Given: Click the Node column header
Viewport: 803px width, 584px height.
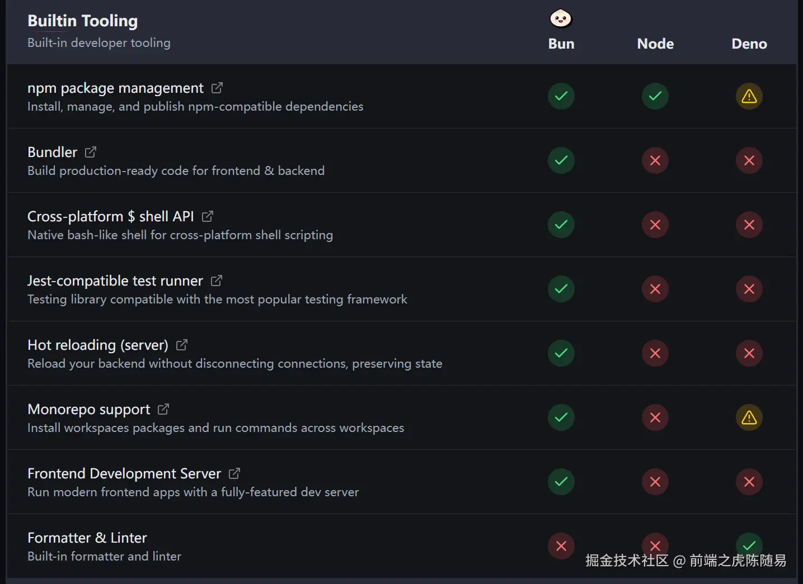Looking at the screenshot, I should tap(655, 44).
